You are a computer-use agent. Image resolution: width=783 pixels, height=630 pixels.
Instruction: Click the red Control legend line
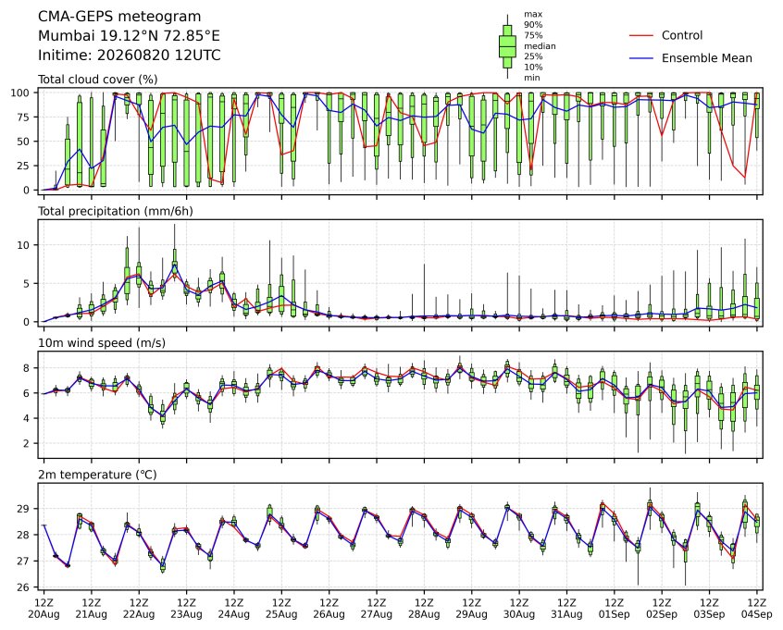[641, 36]
